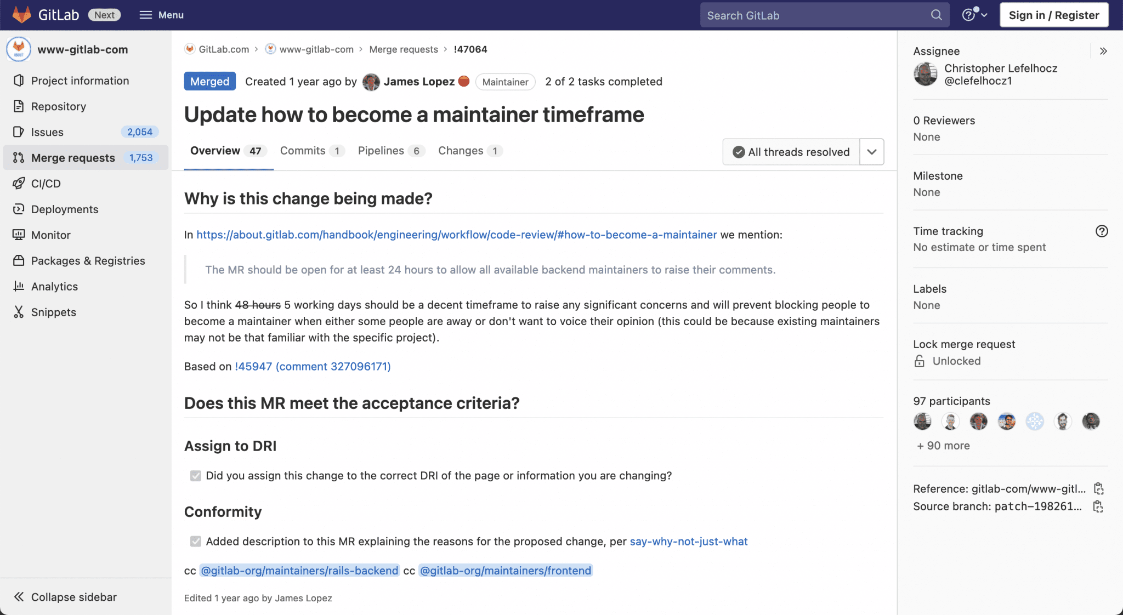
Task: Click the GitLab.com breadcrumb icon
Action: point(190,49)
